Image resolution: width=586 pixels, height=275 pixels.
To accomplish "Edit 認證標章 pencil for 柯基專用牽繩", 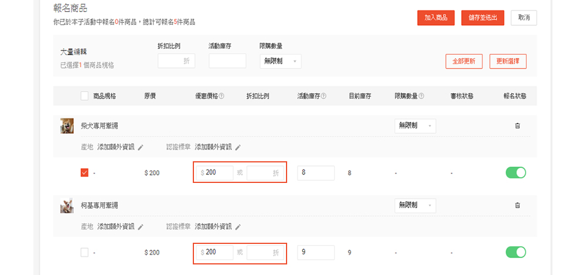I will tap(238, 227).
